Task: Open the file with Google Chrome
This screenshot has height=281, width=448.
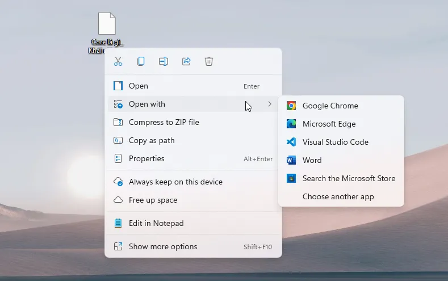Action: coord(341,106)
